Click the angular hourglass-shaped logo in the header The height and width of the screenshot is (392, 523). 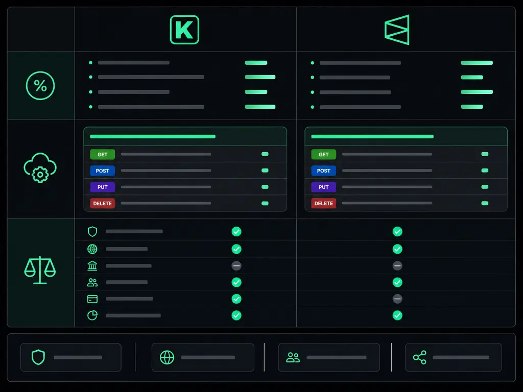pos(397,30)
